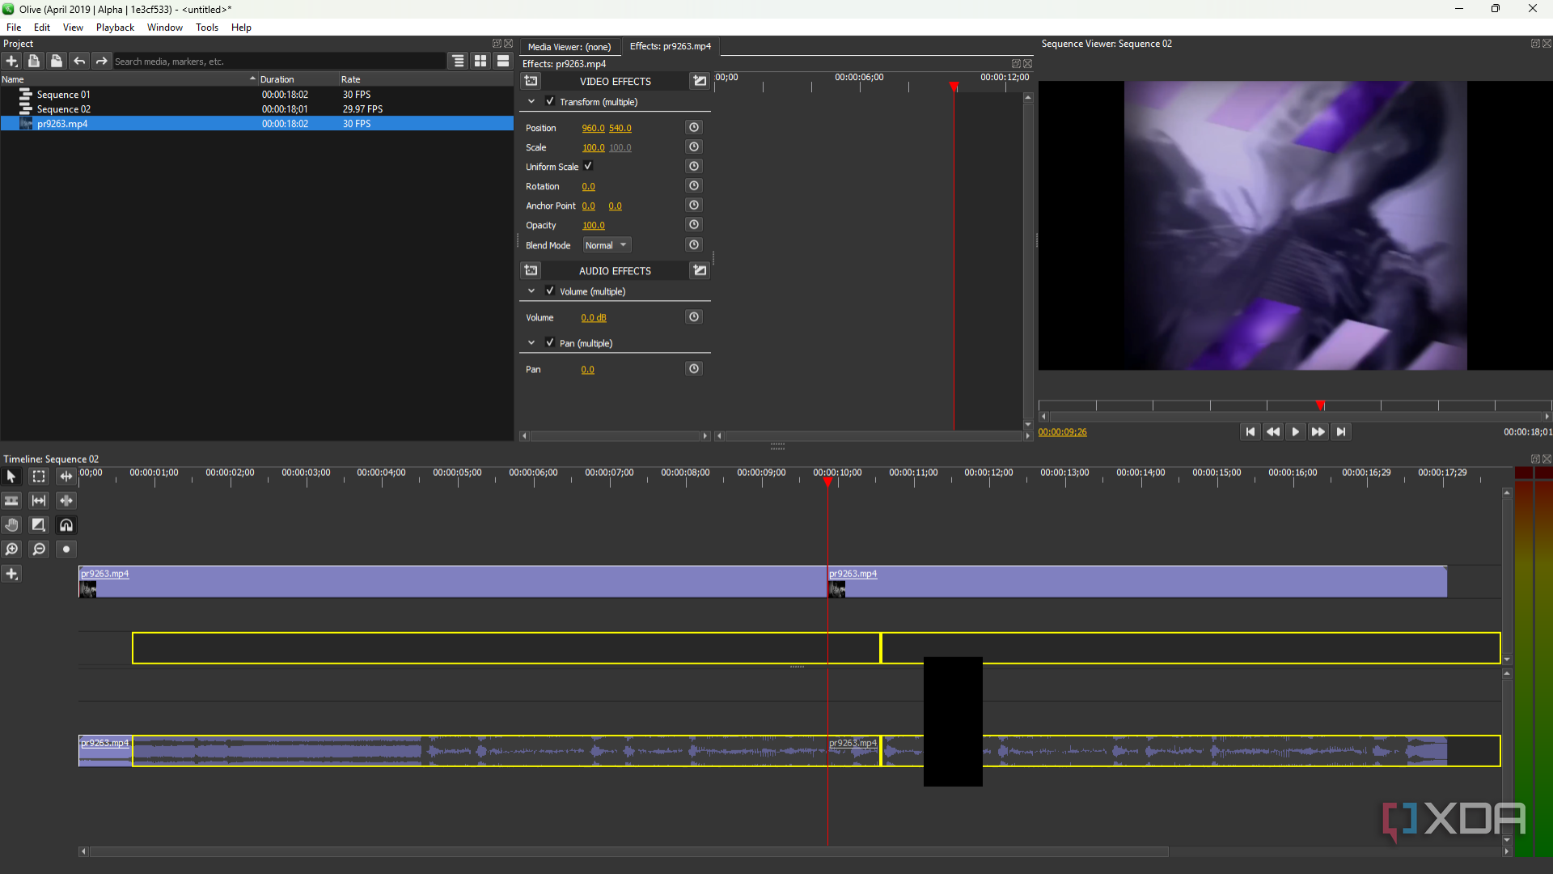Zoom in the timeline
Image resolution: width=1553 pixels, height=874 pixels.
[11, 549]
